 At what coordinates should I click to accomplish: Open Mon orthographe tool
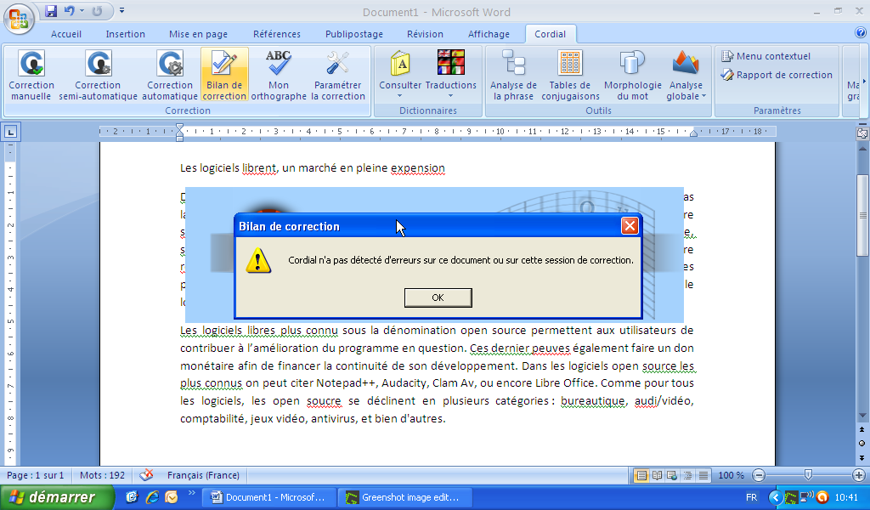(279, 75)
